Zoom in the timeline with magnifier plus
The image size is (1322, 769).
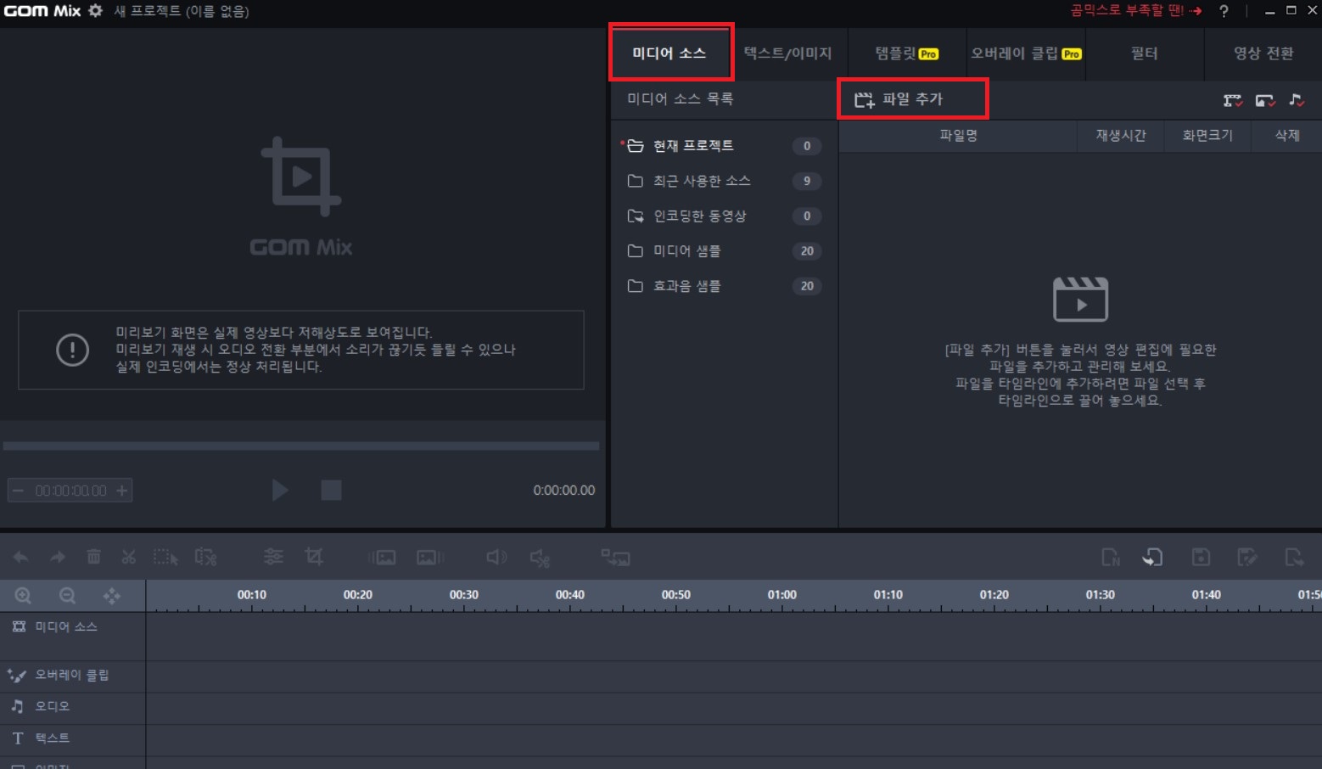(x=24, y=596)
